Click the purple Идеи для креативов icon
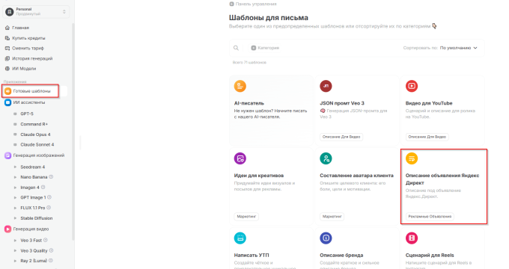Image resolution: width=509 pixels, height=269 pixels. pyautogui.click(x=240, y=158)
